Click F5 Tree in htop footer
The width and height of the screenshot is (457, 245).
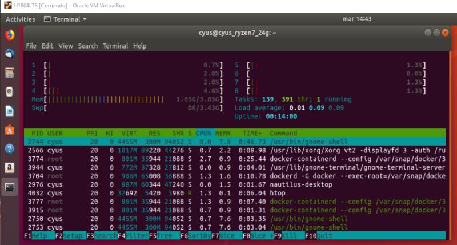tap(165, 236)
